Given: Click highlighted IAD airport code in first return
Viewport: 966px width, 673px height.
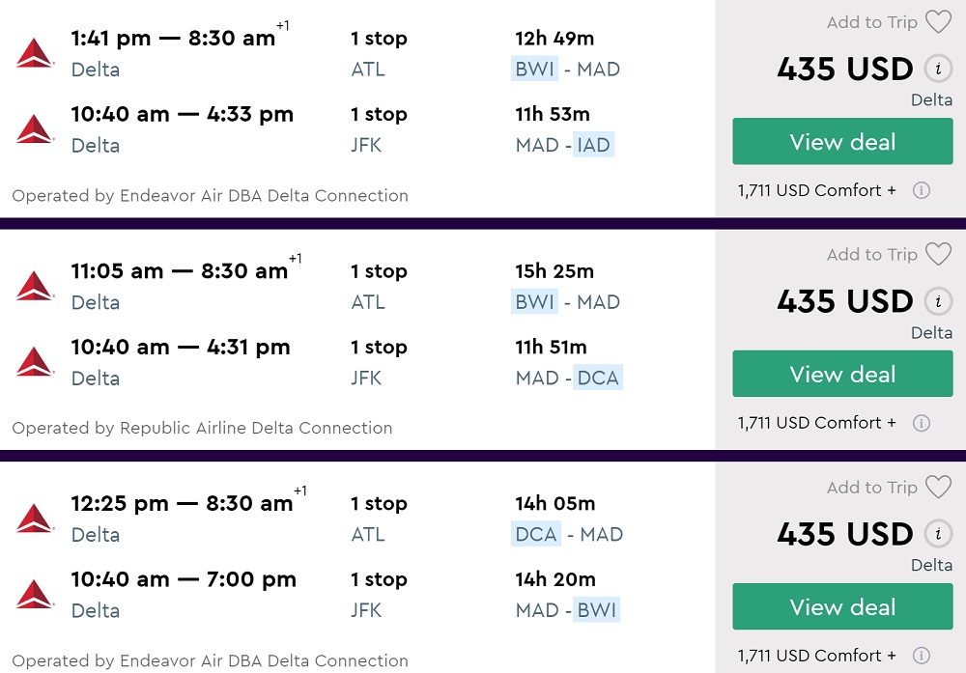Looking at the screenshot, I should [x=593, y=146].
